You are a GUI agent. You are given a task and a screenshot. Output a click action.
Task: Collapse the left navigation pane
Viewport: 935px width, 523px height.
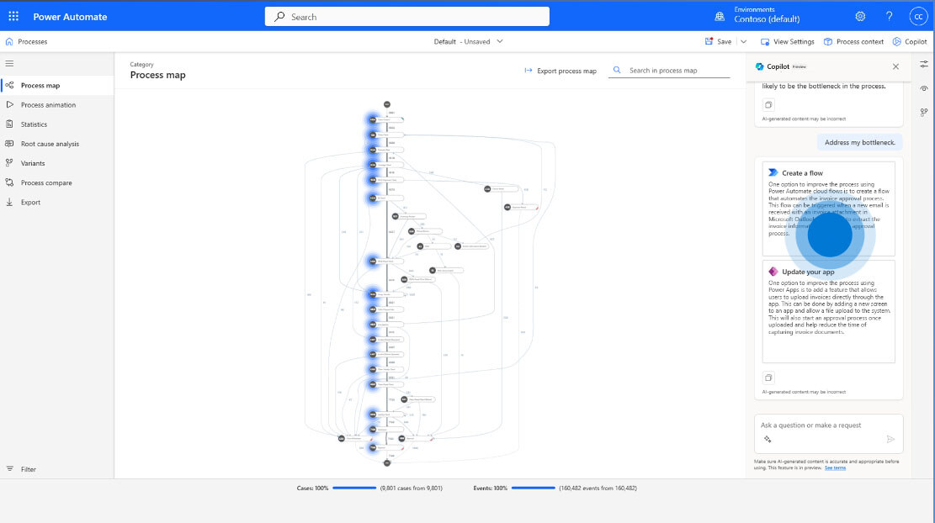point(11,63)
